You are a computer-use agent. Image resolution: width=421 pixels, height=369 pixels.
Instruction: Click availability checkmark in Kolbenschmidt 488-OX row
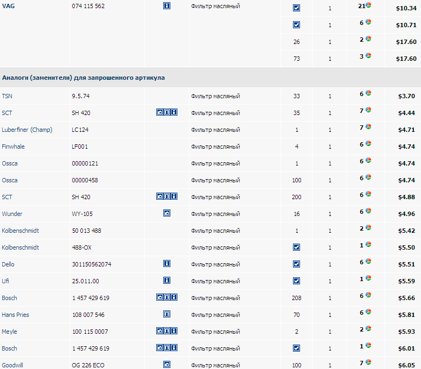click(296, 247)
